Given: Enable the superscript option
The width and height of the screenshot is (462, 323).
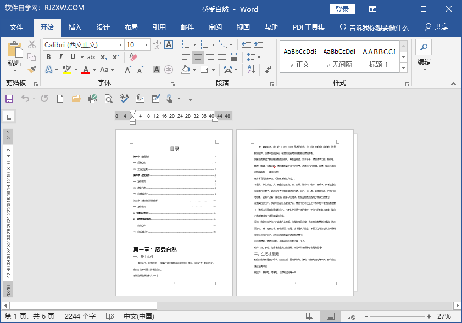Looking at the screenshot, I should pyautogui.click(x=115, y=56).
